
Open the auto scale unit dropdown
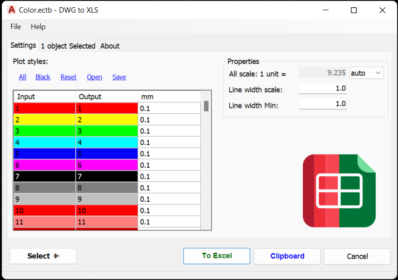[366, 73]
